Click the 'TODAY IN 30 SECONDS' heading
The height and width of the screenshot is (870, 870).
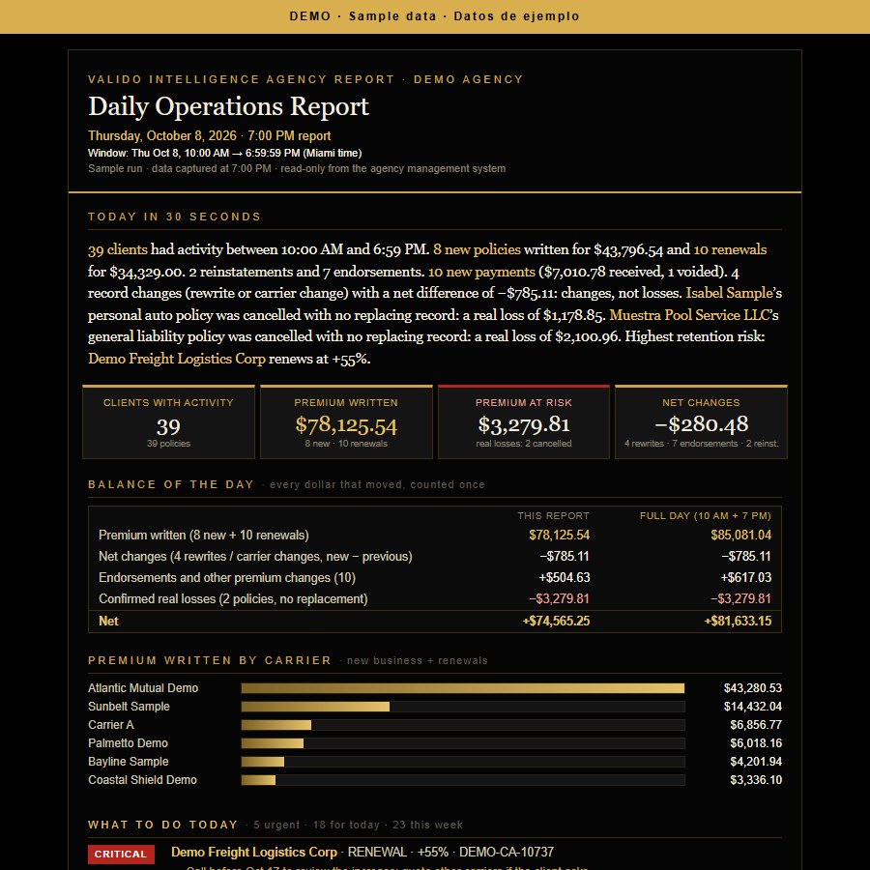[x=174, y=217]
